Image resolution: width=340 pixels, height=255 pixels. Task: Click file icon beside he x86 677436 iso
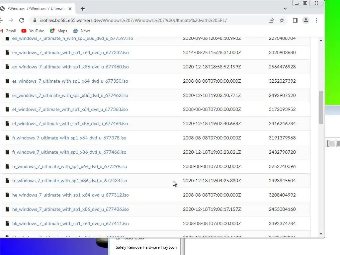(7, 209)
